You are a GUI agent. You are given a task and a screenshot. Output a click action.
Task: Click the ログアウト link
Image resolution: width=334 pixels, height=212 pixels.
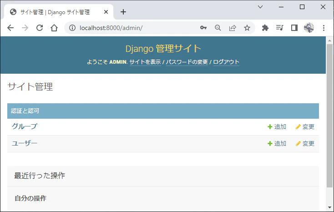(x=226, y=62)
